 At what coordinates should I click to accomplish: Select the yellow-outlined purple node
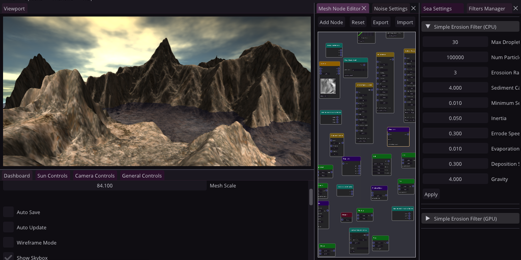click(398, 137)
